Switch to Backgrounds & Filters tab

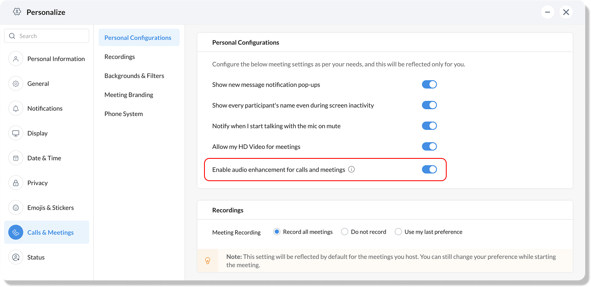(x=134, y=76)
